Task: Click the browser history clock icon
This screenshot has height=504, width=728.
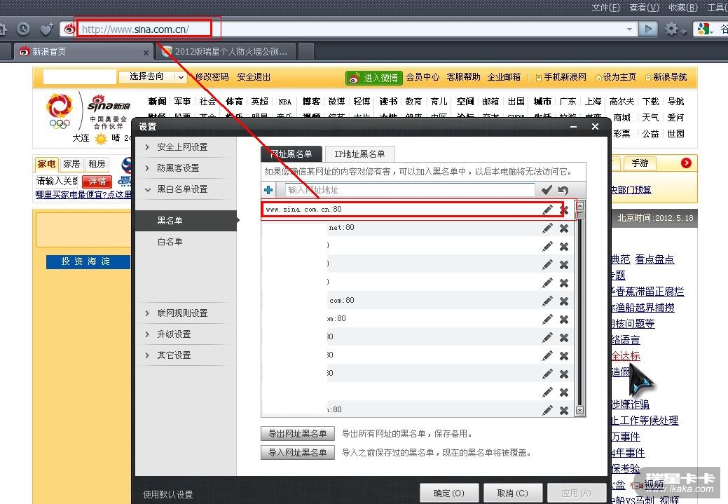Action: click(x=23, y=29)
